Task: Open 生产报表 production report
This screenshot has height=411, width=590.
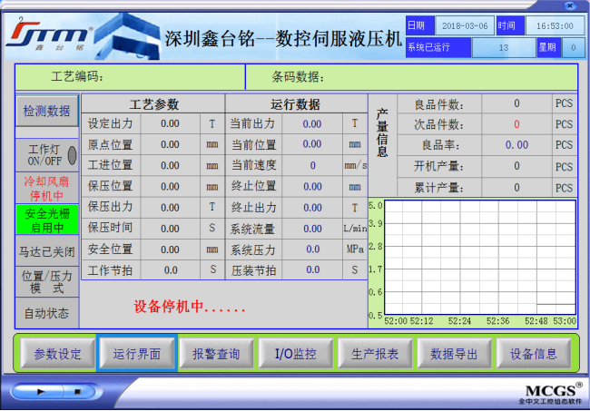Action: 375,354
